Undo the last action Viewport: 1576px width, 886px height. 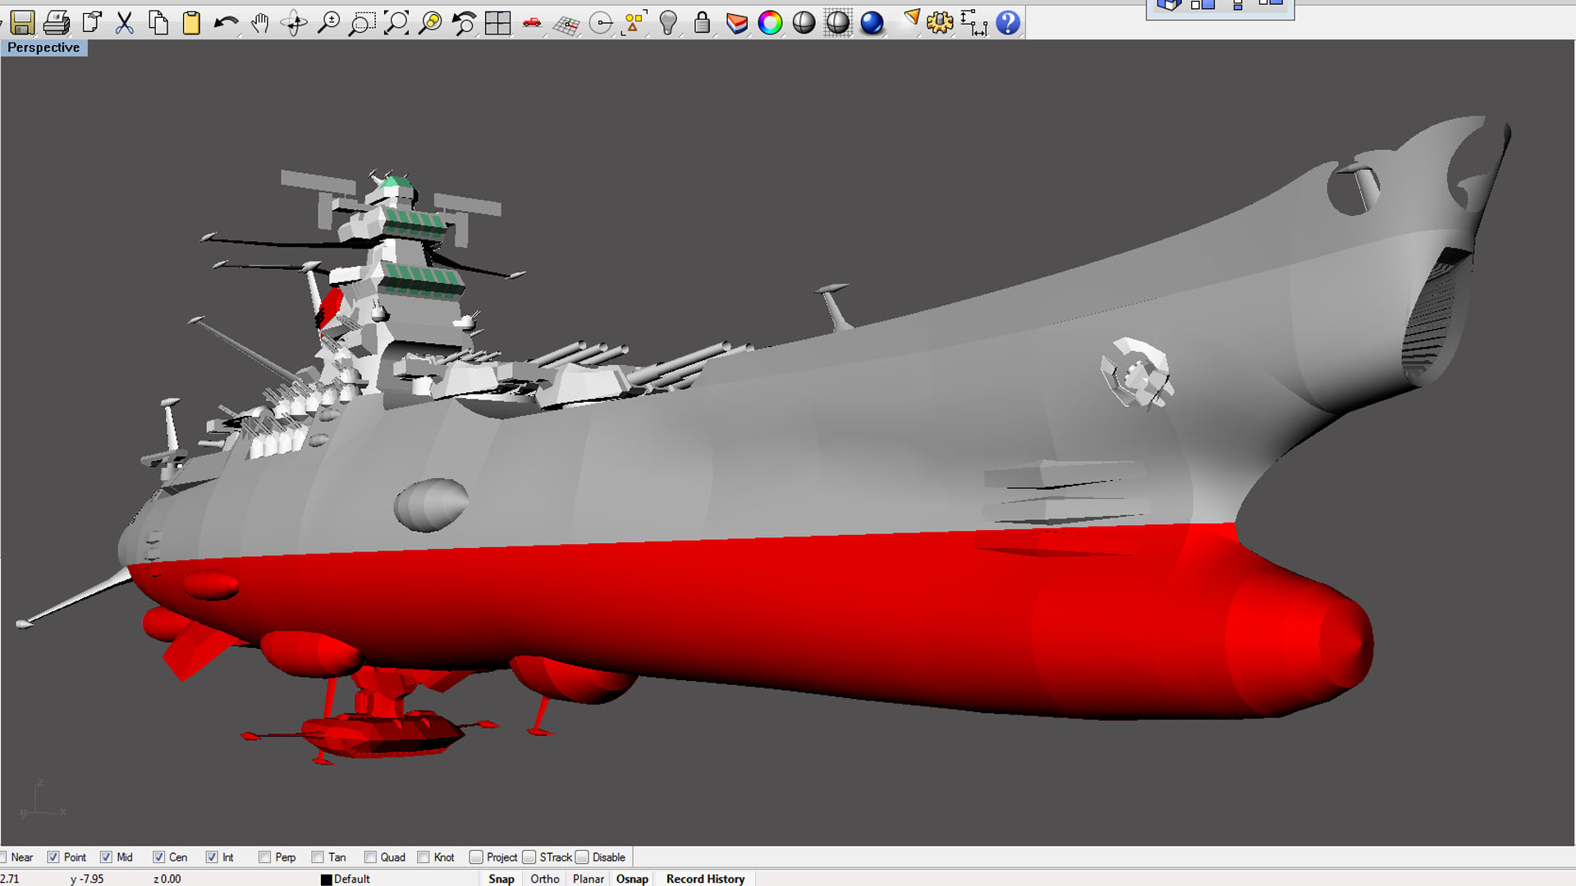226,22
